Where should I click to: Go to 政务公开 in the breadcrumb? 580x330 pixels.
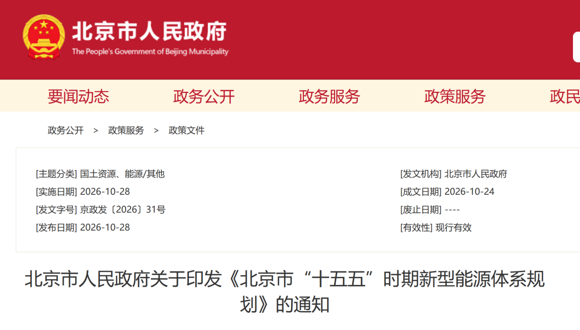66,130
